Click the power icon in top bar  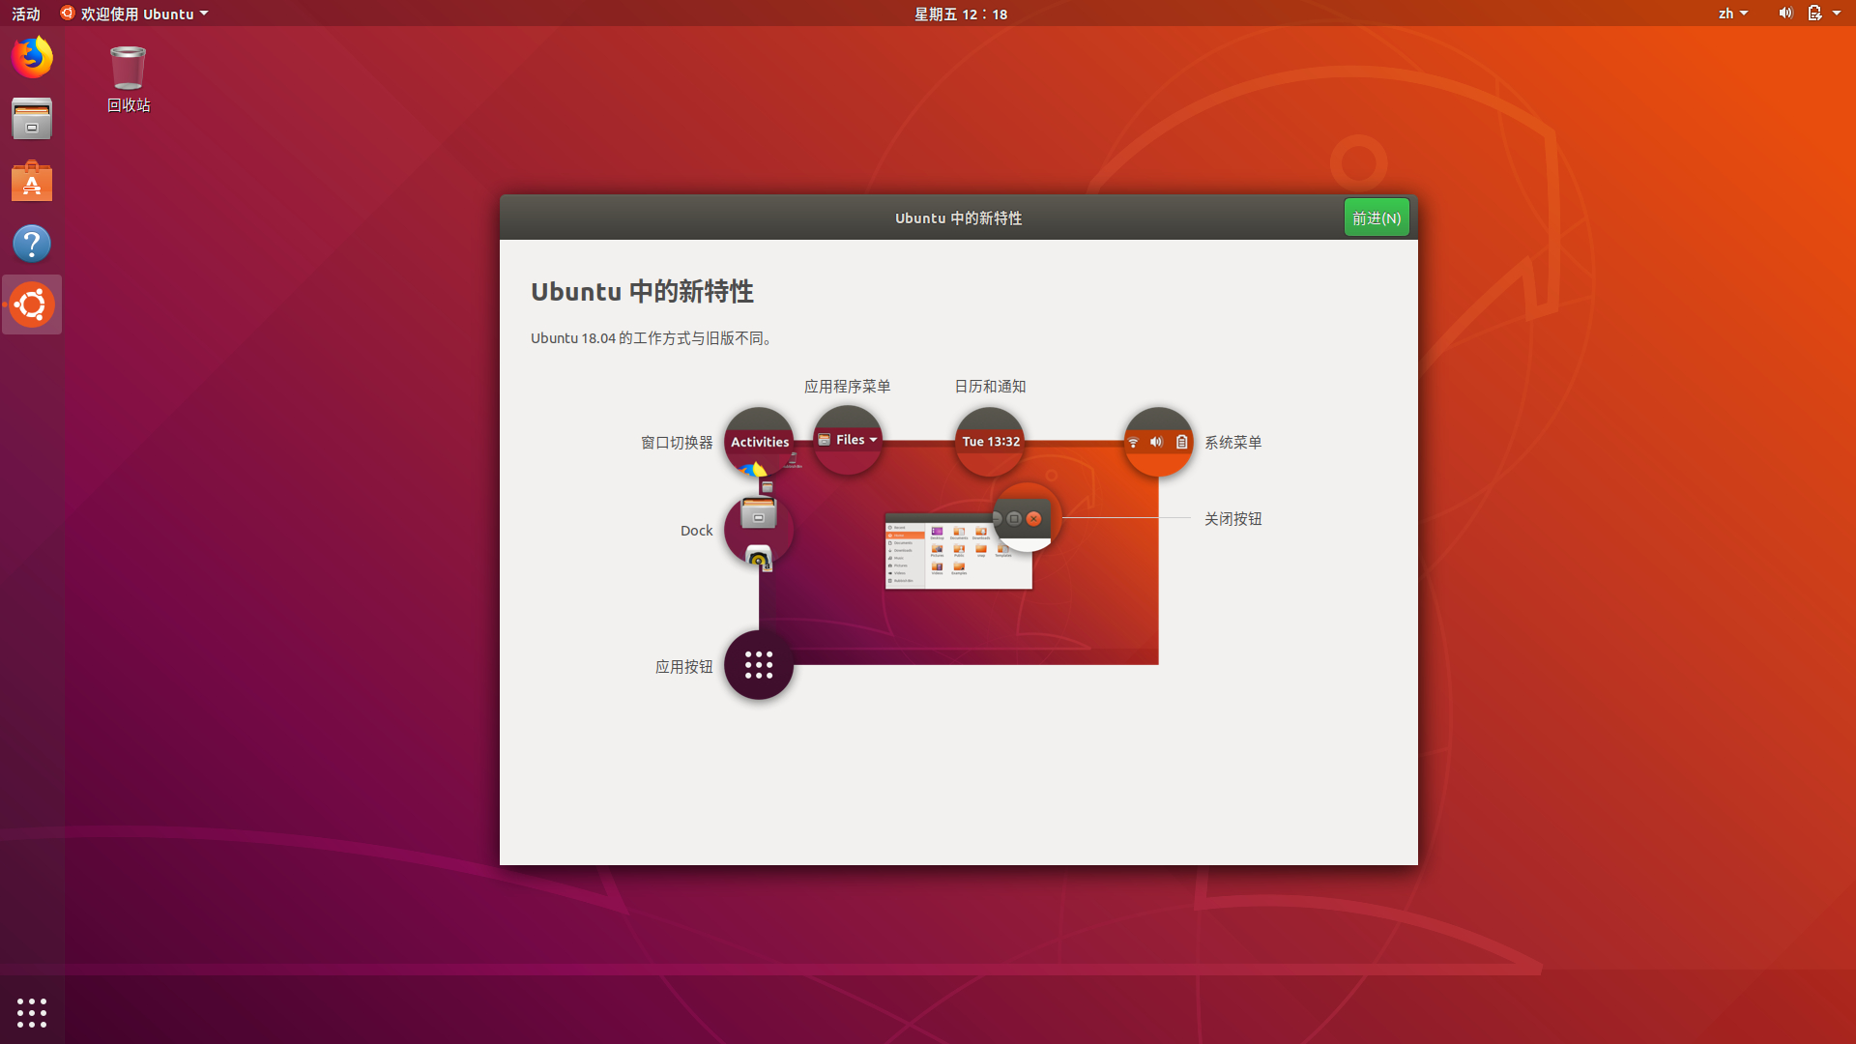pos(1814,14)
